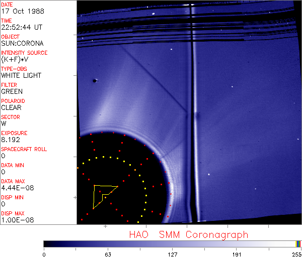Click the DISP MIN label

[x=12, y=197]
